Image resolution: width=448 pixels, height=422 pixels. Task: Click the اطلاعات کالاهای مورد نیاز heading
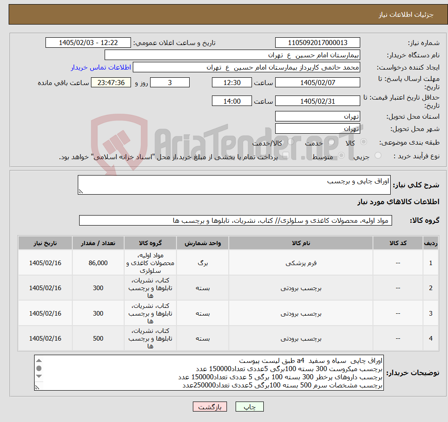pyautogui.click(x=398, y=202)
